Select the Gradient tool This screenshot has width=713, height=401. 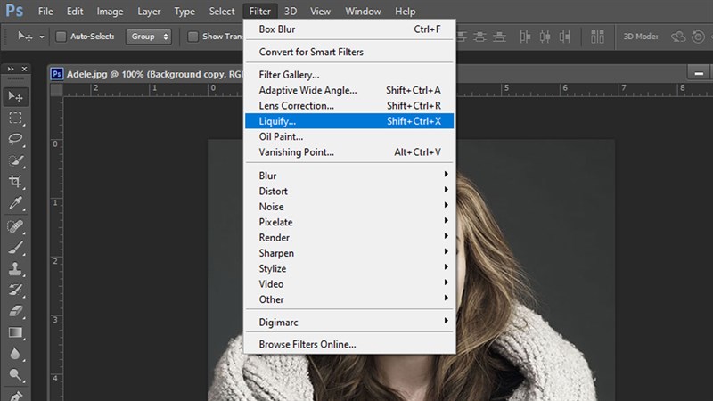point(15,332)
